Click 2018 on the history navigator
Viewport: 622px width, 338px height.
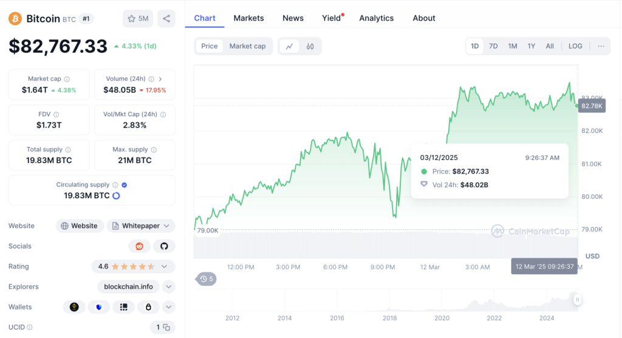[x=389, y=318]
